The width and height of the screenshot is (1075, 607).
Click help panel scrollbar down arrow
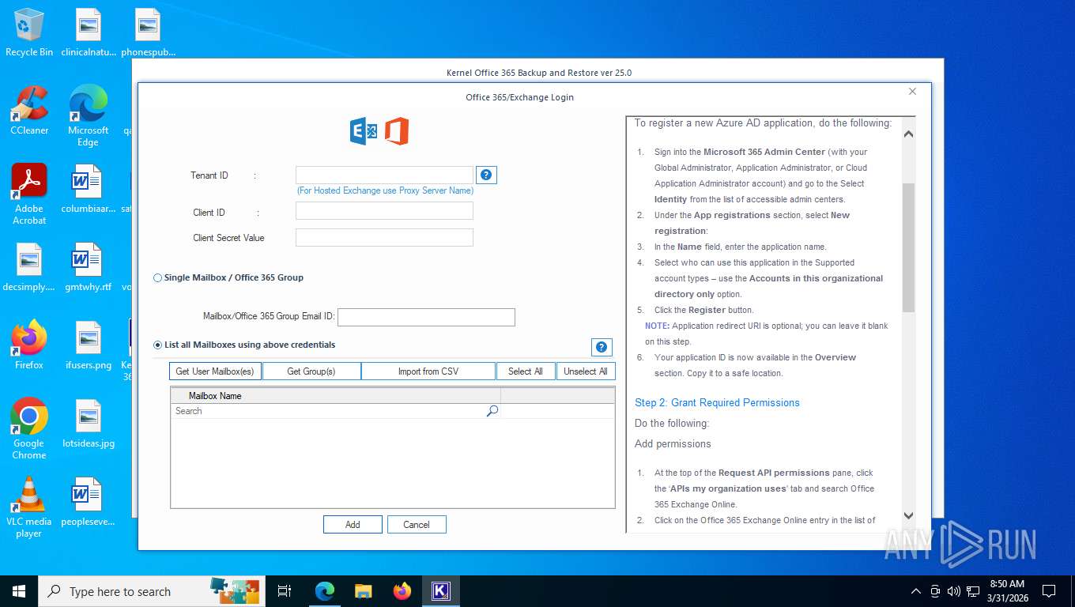pos(908,515)
